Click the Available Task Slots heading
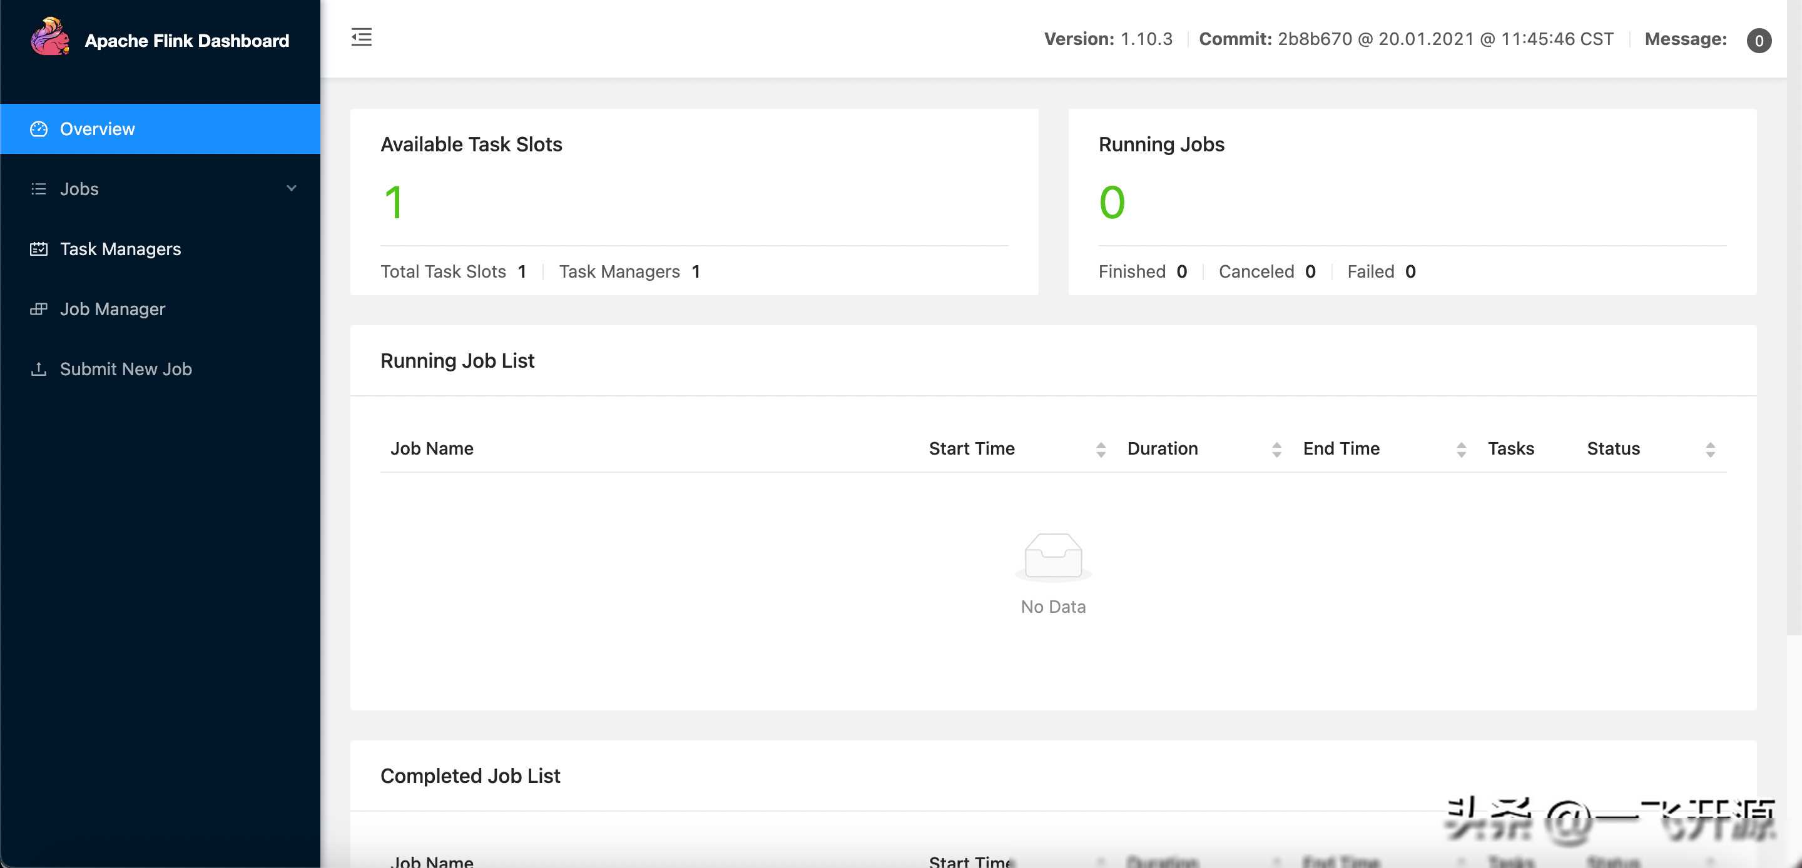Screen dimensions: 1802x868 (471, 145)
